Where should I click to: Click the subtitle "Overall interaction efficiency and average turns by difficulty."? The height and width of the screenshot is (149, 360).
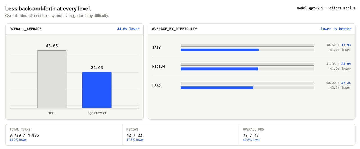coord(57,16)
